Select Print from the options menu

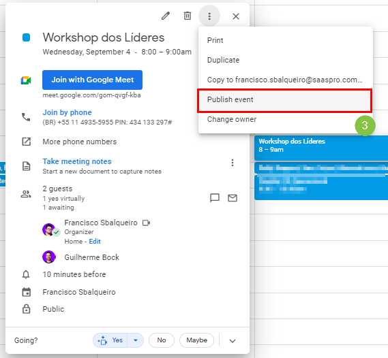(285, 40)
